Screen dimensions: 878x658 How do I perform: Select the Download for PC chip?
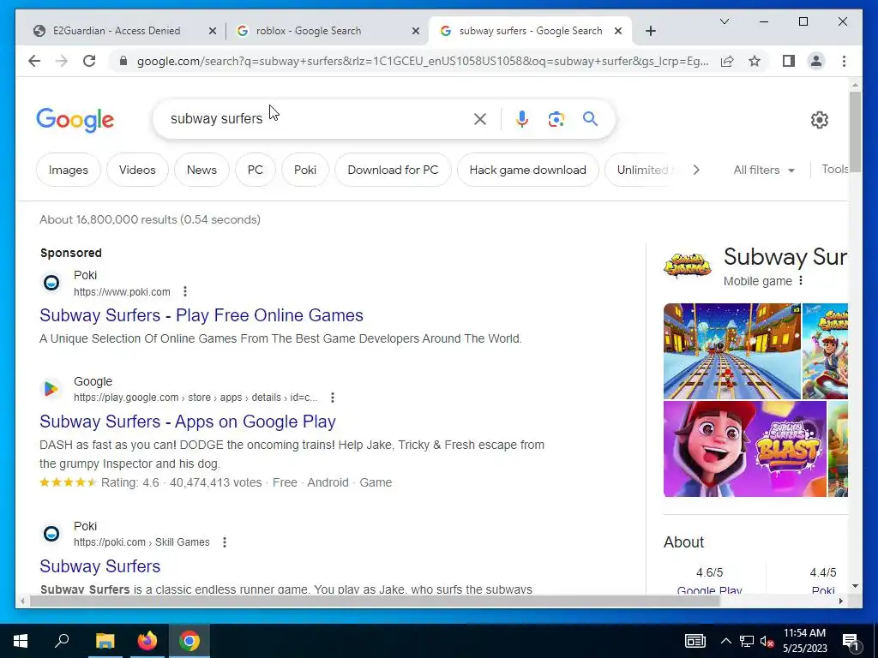(x=393, y=170)
